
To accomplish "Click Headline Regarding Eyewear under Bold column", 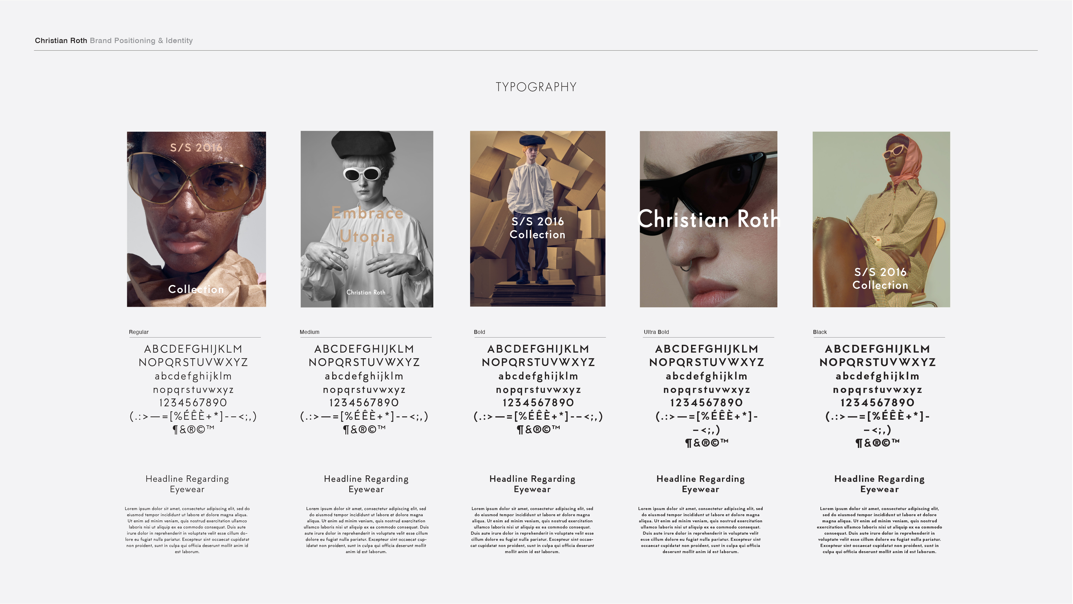I will click(x=532, y=484).
